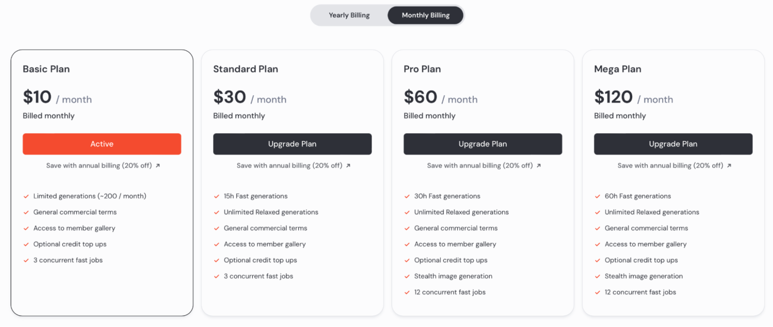Select the Monthly Billing option
Viewport: 773px width, 327px height.
[425, 15]
